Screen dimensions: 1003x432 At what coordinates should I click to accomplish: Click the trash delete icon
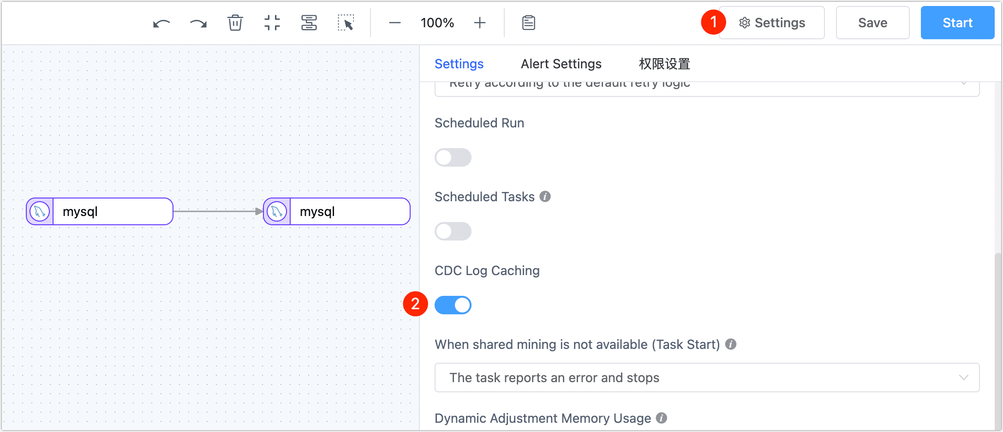235,23
